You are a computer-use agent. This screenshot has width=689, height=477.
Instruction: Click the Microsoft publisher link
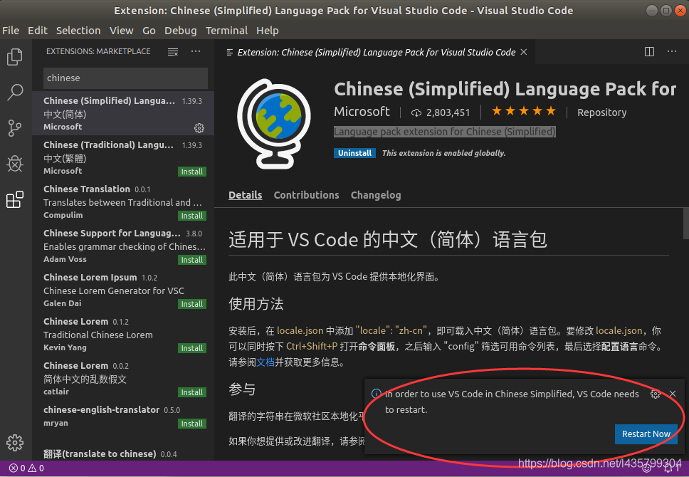(362, 112)
